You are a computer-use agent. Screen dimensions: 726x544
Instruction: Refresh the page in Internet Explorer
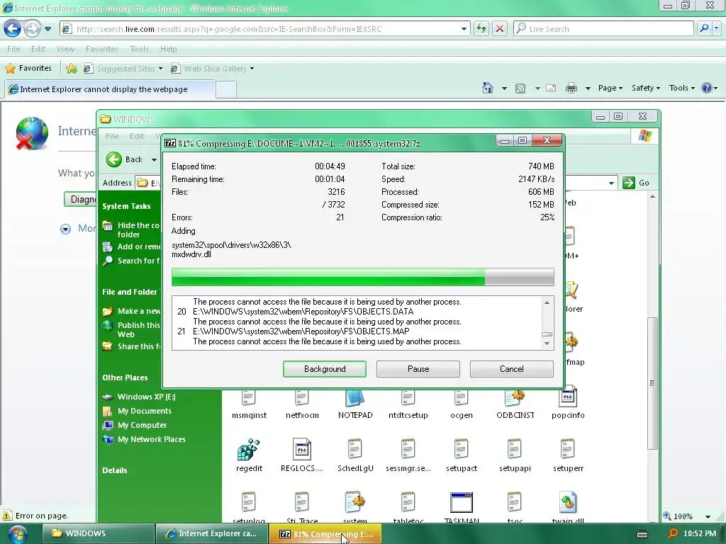point(481,28)
